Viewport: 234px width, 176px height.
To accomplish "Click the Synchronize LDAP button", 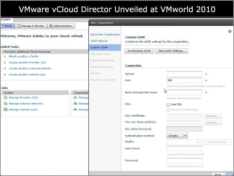I will coord(139,51).
